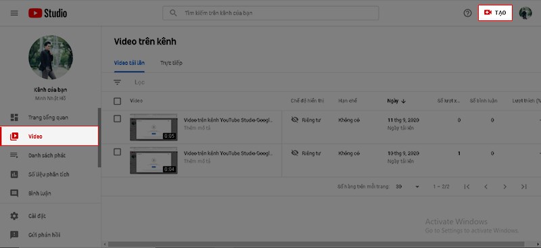Open thumbnail of the 0:05 video

[154, 127]
